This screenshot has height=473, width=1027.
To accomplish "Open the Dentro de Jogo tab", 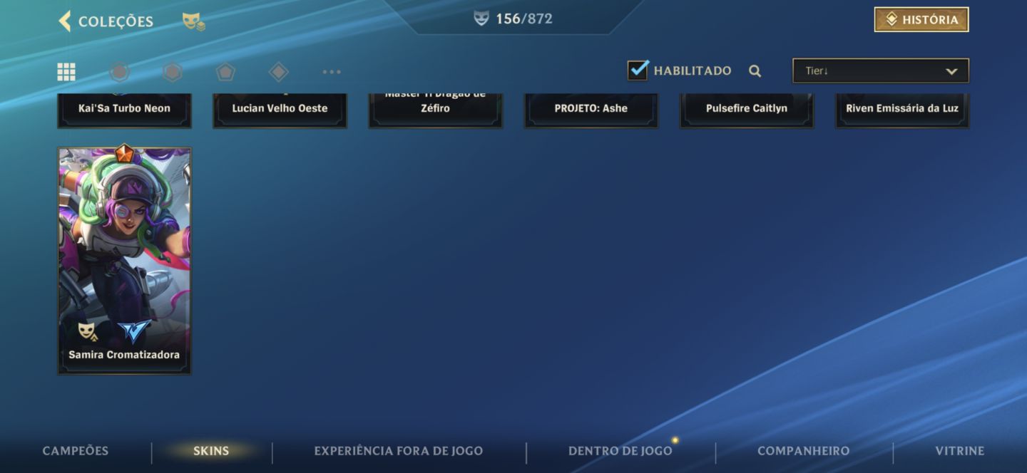I will click(x=620, y=451).
